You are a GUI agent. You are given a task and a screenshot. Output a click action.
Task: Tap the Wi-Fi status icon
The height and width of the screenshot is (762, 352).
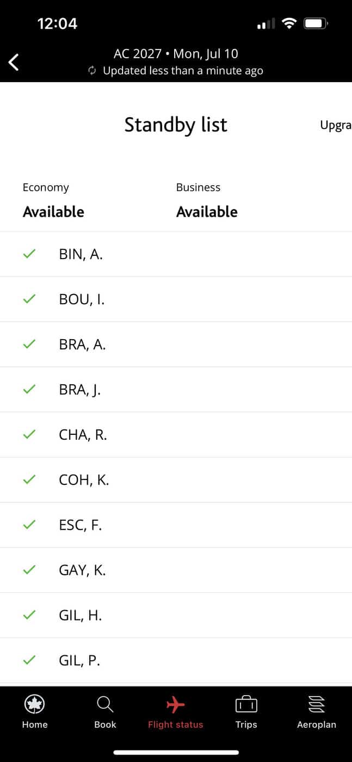(289, 23)
